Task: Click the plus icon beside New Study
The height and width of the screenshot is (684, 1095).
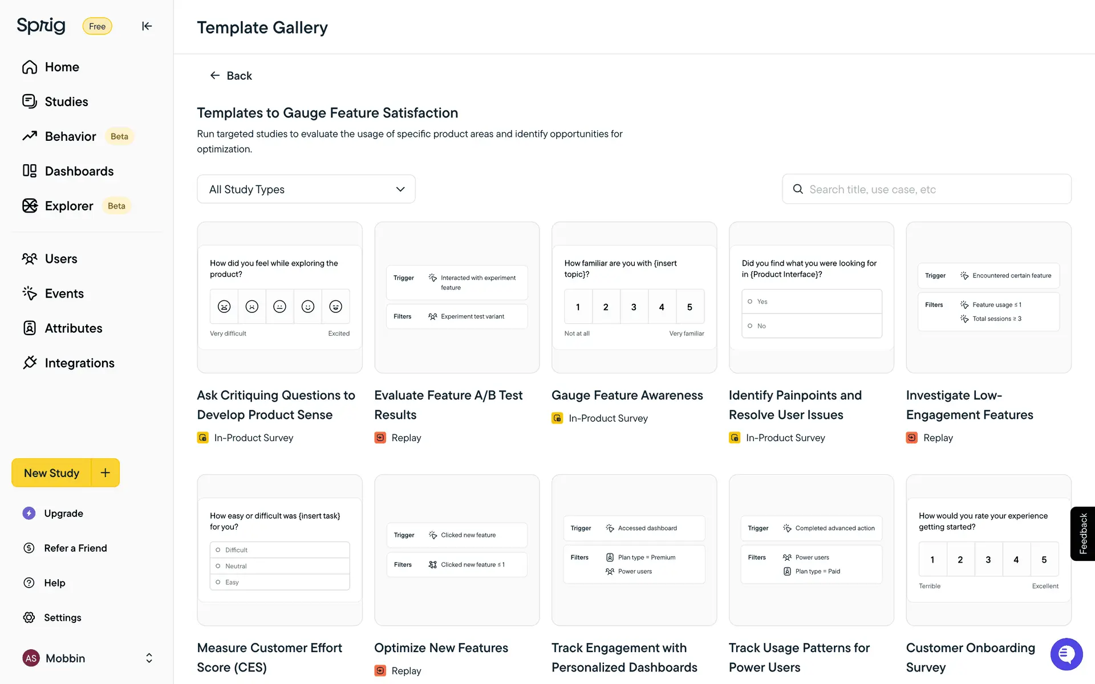Action: click(x=106, y=473)
